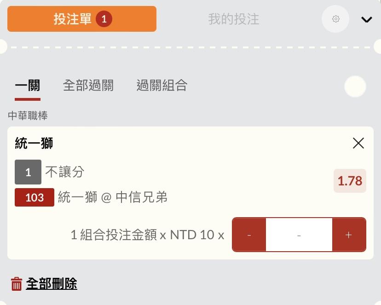Click the gray 1 selection badge

(x=28, y=172)
